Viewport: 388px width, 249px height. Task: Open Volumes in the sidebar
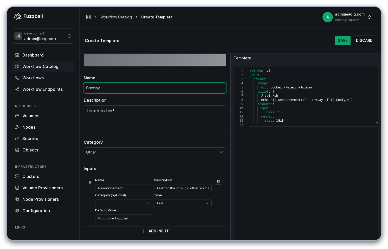[43, 116]
